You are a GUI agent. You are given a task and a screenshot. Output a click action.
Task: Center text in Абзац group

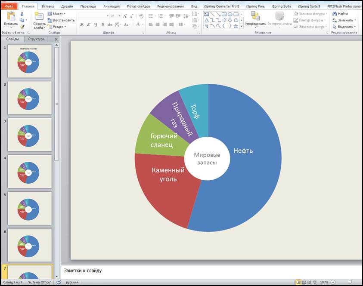(x=158, y=24)
